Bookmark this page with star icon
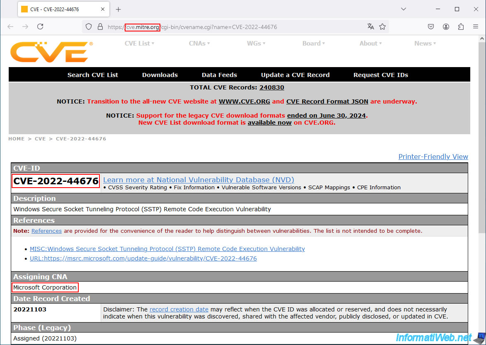This screenshot has width=486, height=345. 382,27
